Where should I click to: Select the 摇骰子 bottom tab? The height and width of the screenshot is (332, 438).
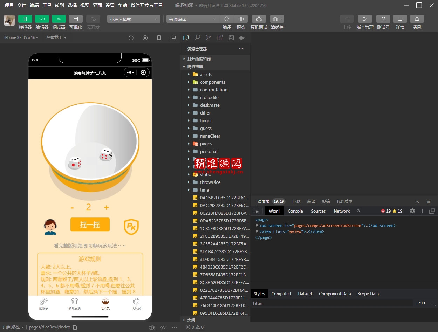click(x=44, y=304)
